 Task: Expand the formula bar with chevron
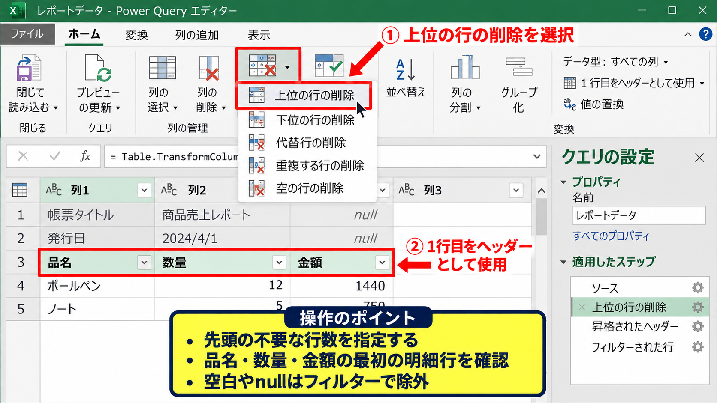(537, 156)
